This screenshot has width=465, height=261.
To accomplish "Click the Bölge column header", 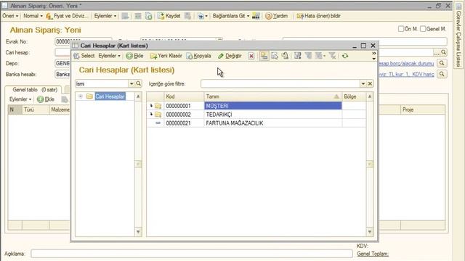I will (354, 96).
